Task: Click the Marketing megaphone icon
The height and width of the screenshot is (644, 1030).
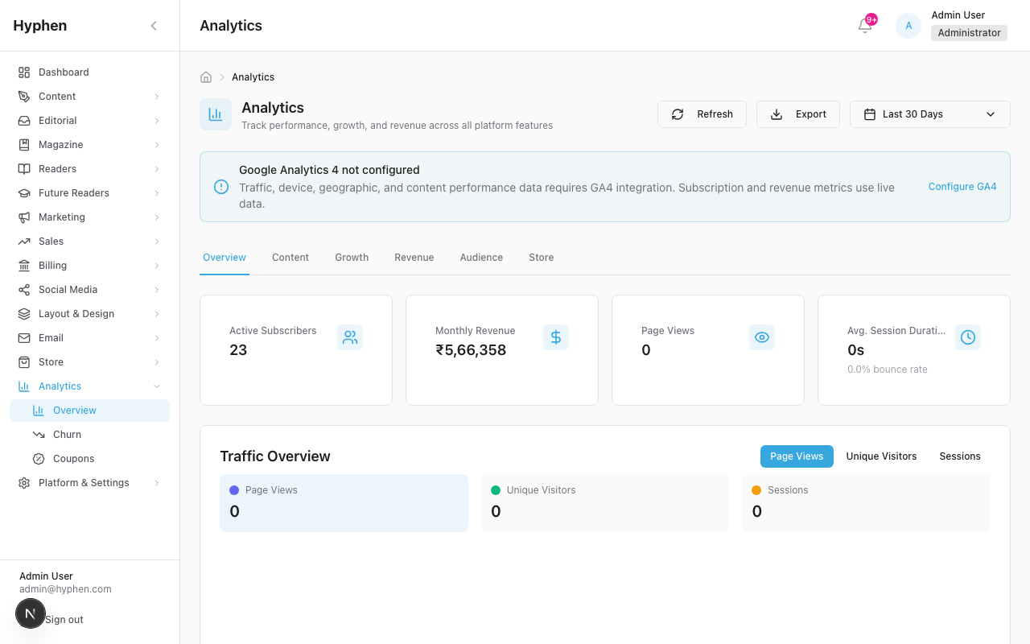Action: click(x=24, y=217)
